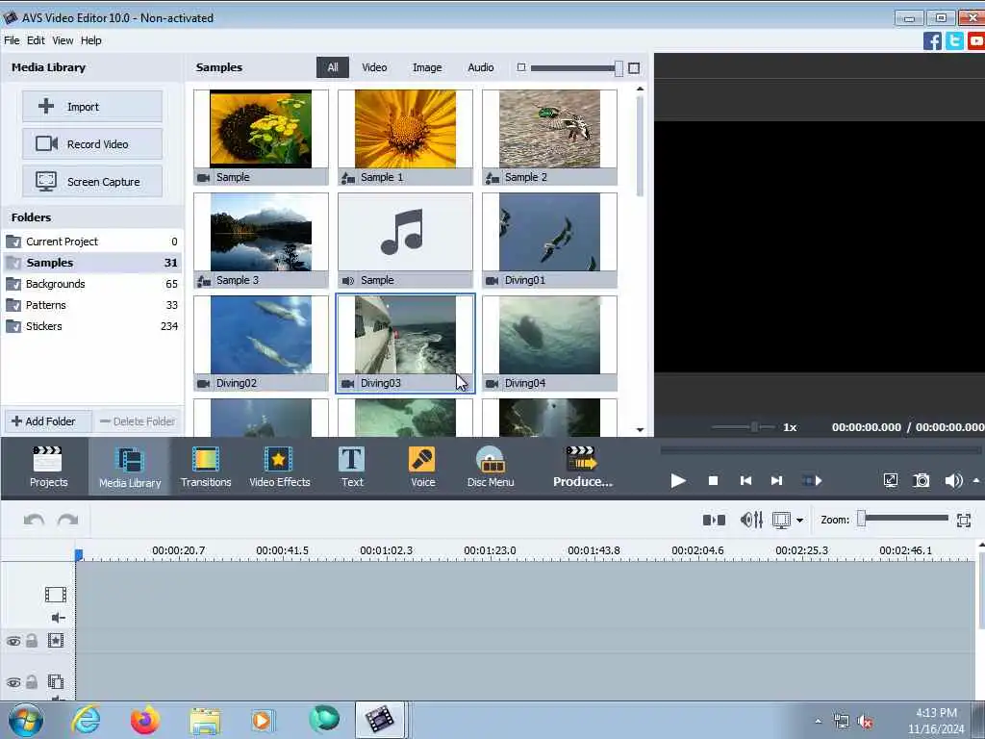The height and width of the screenshot is (739, 985).
Task: Open the Twitter link icon
Action: [954, 40]
